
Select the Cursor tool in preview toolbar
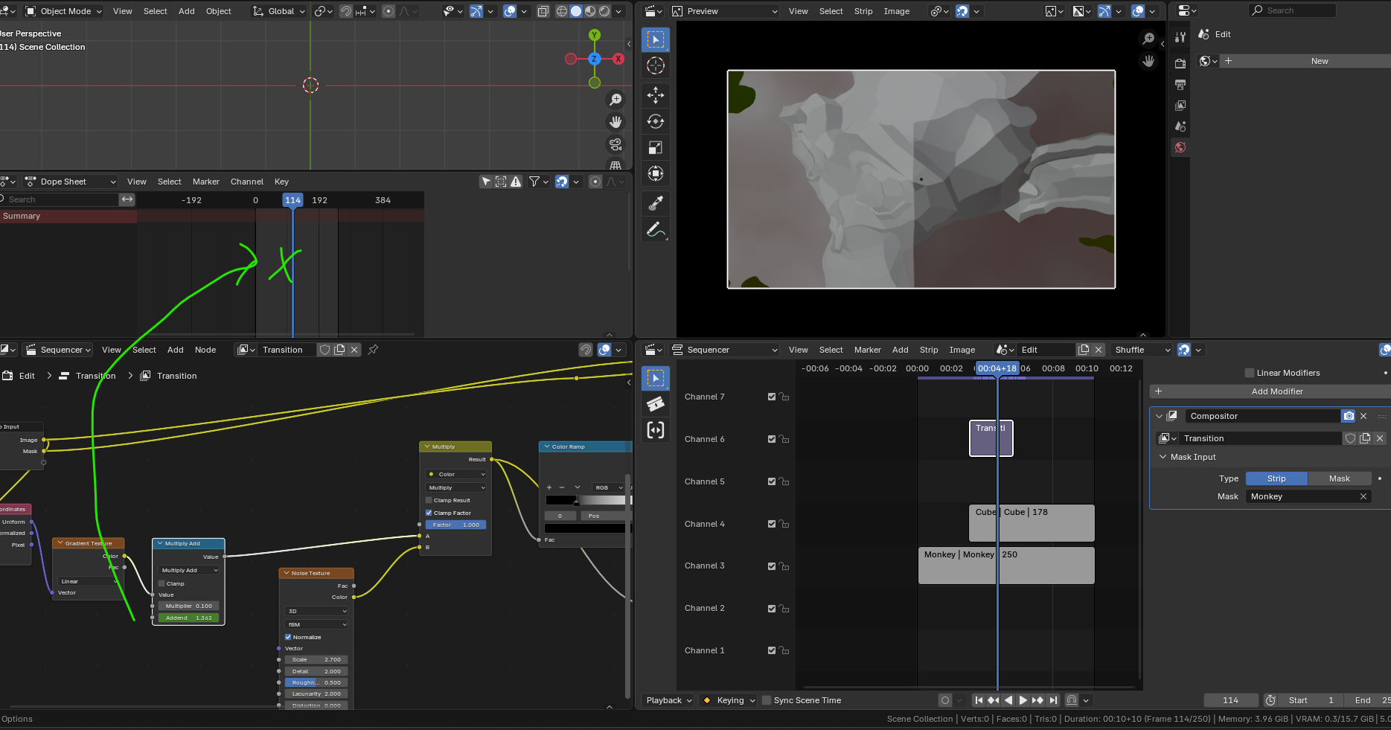point(655,65)
